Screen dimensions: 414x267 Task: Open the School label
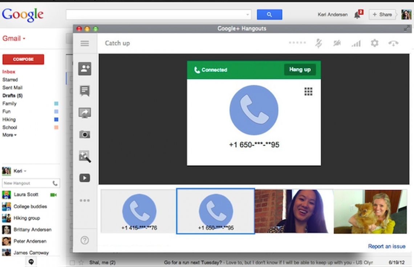point(9,127)
